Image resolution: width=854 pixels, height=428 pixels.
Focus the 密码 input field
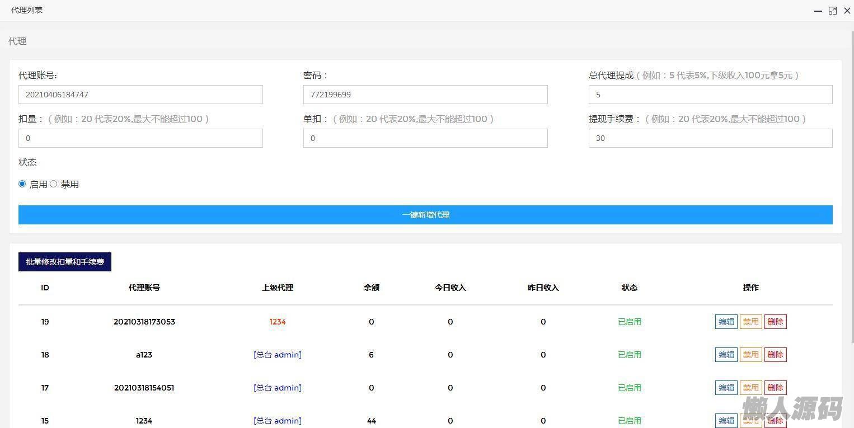[425, 95]
